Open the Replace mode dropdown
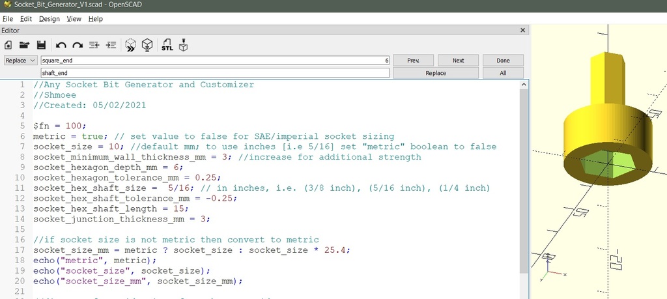The image size is (667, 299). click(21, 61)
